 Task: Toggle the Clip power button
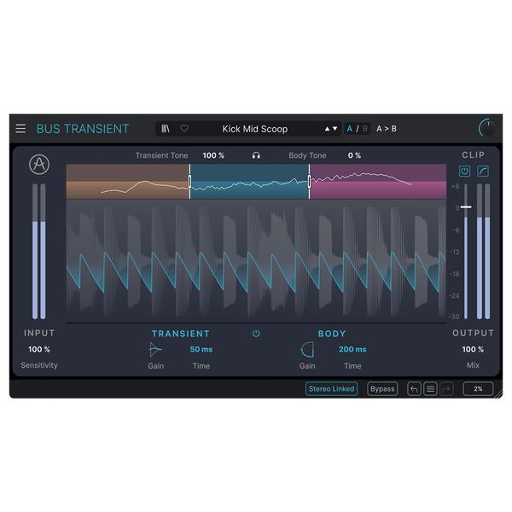pyautogui.click(x=465, y=172)
